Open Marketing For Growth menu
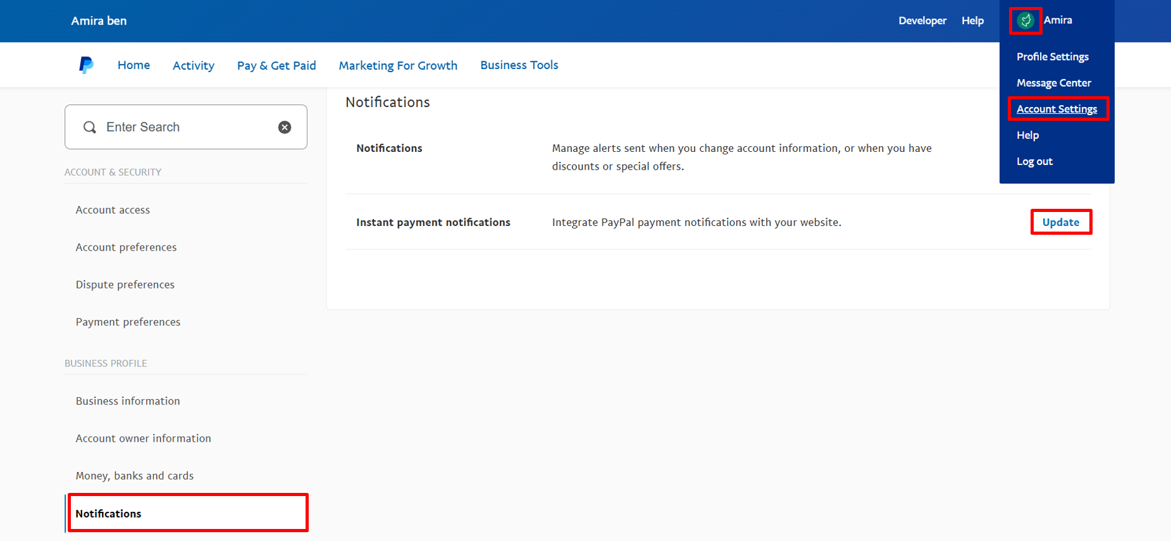This screenshot has height=541, width=1171. point(398,65)
